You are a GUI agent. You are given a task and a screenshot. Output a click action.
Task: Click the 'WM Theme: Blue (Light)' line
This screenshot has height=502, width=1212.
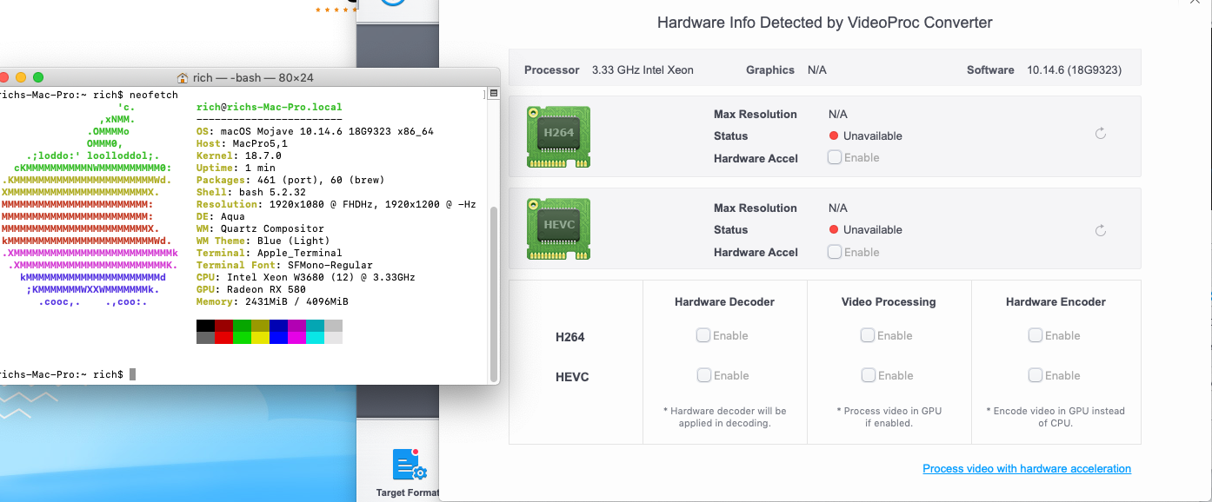tap(263, 241)
